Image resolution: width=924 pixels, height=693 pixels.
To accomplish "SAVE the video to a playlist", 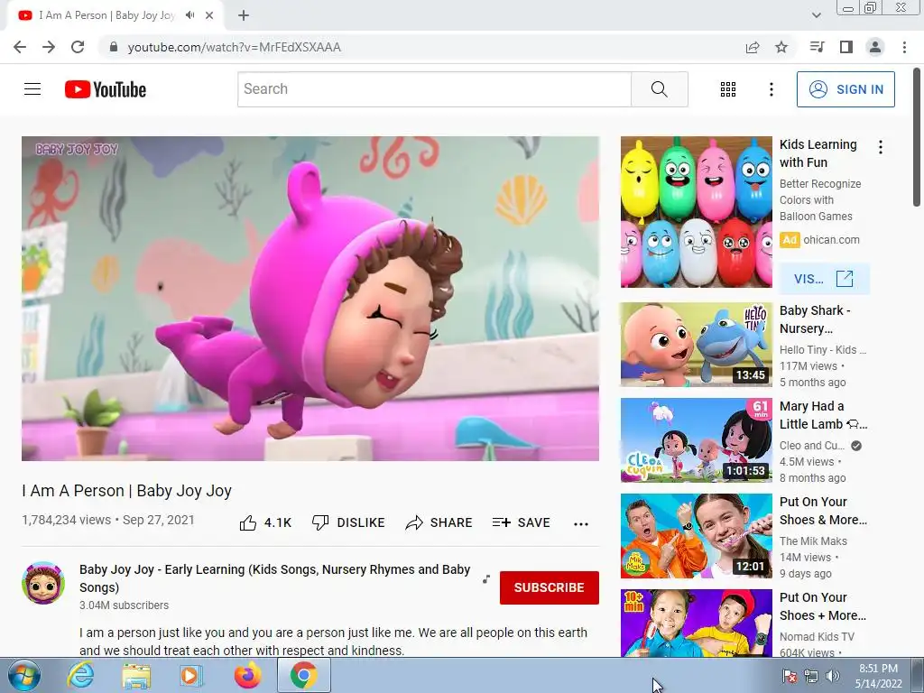I will tap(522, 522).
